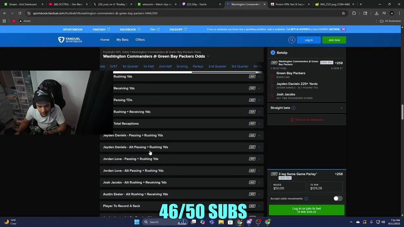Viewport: 404px width, 227px height.
Task: Select the 2nd Quarter tab
Action: 217,67
